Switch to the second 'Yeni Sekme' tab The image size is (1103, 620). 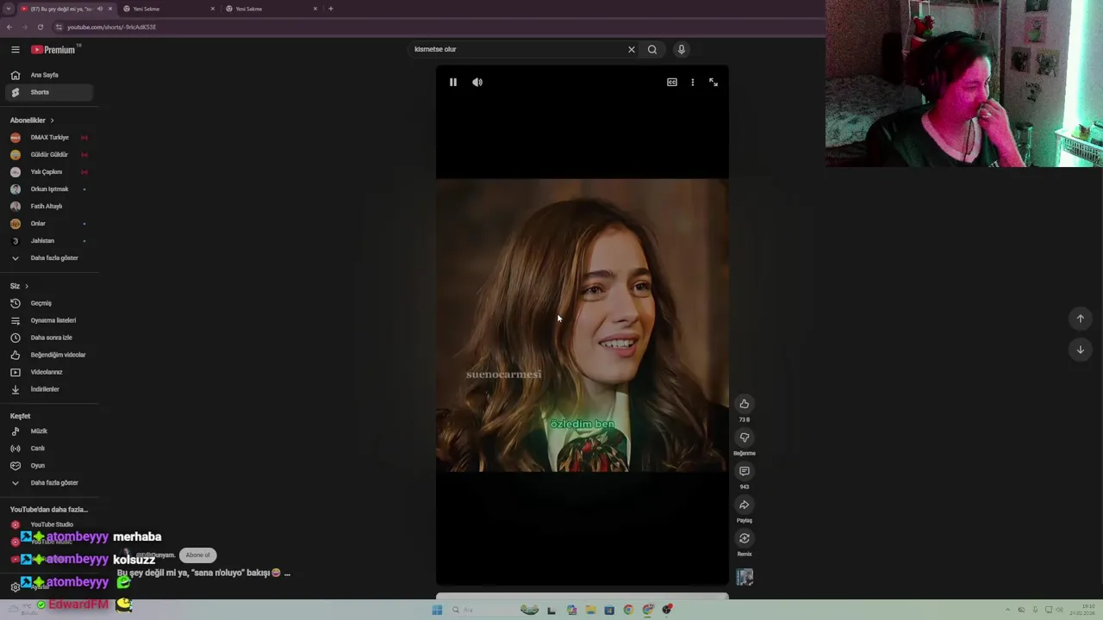tap(169, 9)
